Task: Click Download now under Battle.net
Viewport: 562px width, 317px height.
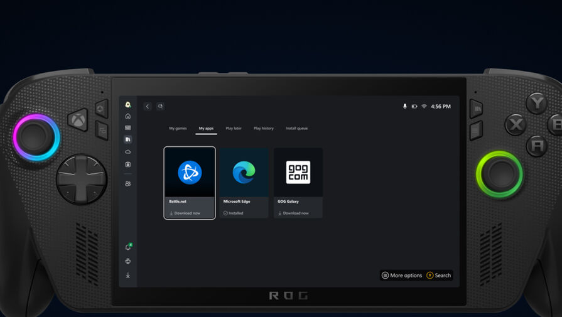Action: coord(185,213)
